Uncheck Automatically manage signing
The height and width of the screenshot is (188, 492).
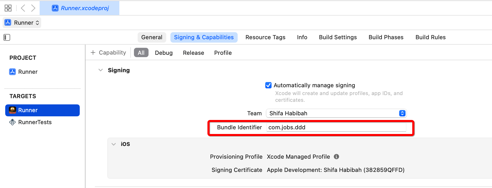click(268, 85)
